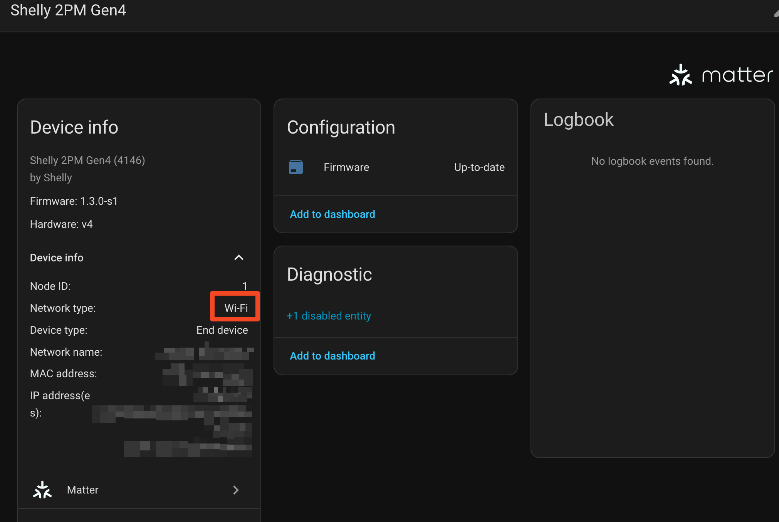Click the Firmware: 1.3.0-s1 version text
The height and width of the screenshot is (522, 779).
click(x=74, y=201)
